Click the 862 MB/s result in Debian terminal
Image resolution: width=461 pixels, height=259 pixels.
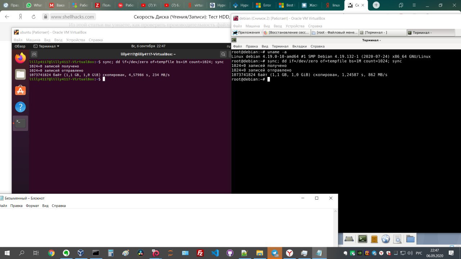point(377,75)
